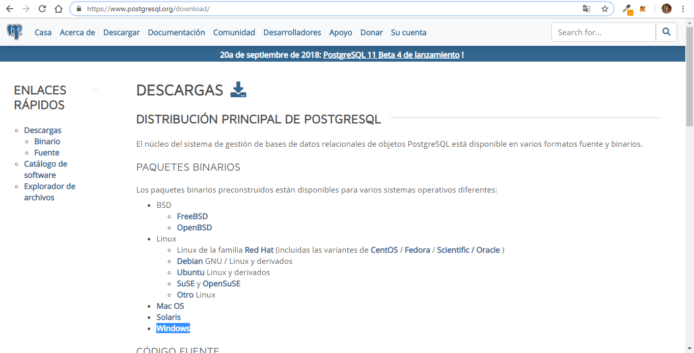Open the CentOS link
The width and height of the screenshot is (694, 353).
point(384,250)
